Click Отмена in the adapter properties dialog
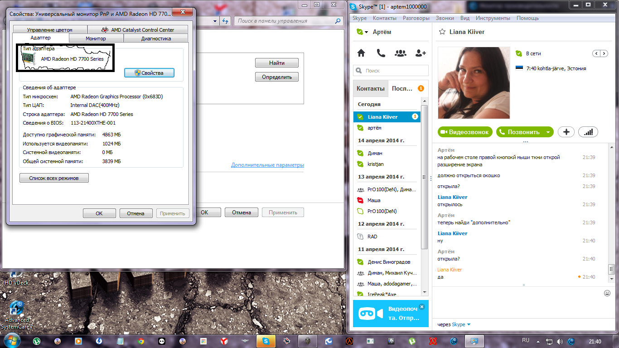This screenshot has width=619, height=348. (x=135, y=213)
